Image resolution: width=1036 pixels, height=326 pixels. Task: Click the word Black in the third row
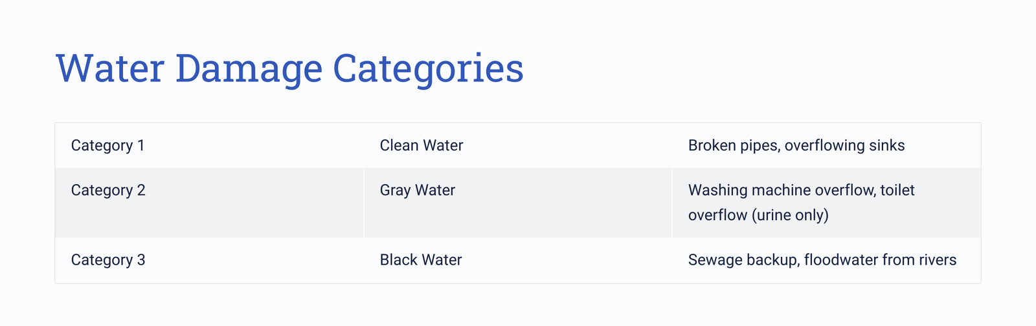[x=398, y=260]
